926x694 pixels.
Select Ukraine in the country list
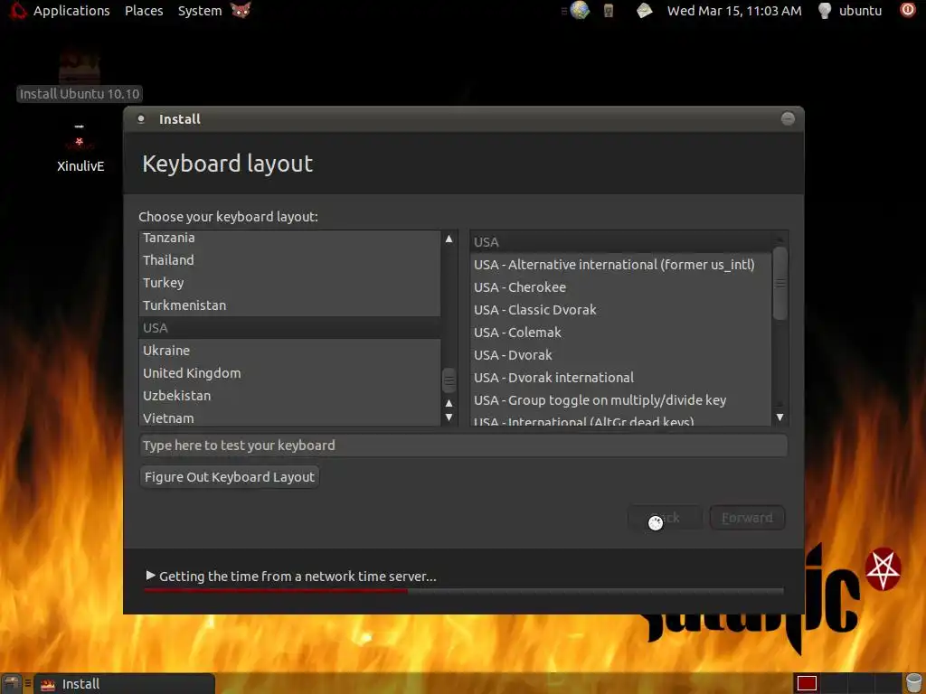[x=289, y=351]
